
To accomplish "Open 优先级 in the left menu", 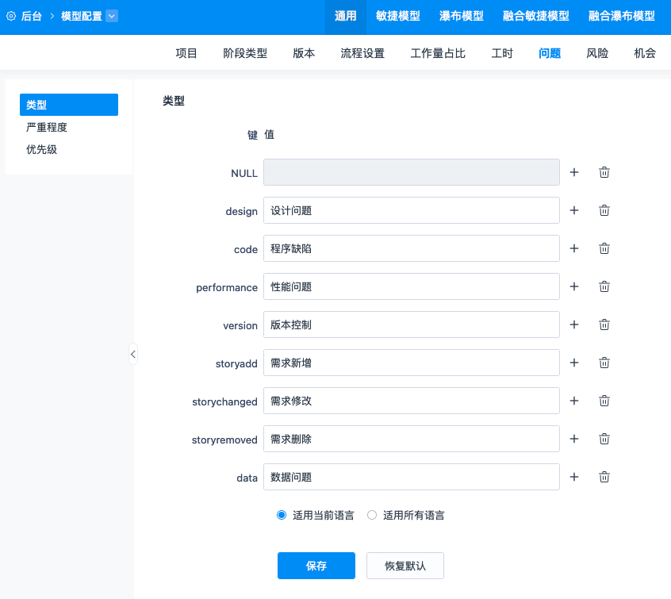I will pyautogui.click(x=42, y=149).
